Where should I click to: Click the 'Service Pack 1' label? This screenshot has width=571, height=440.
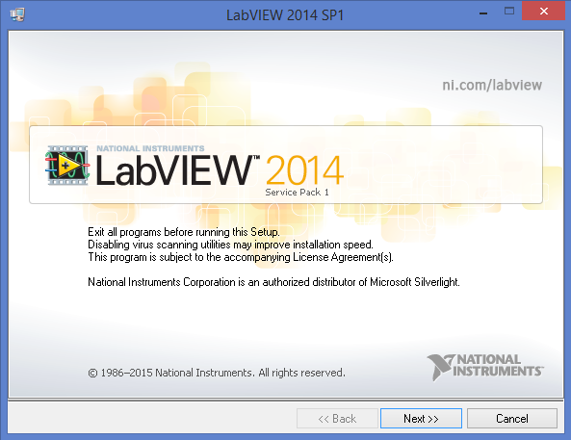coord(297,192)
